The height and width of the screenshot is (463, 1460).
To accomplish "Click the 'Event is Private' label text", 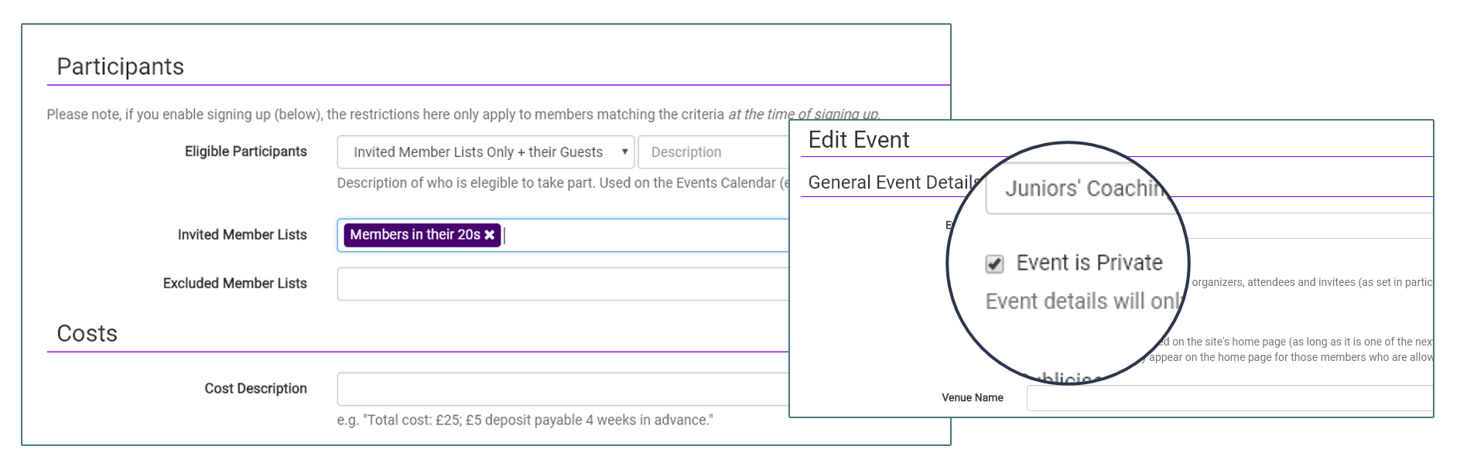I will [x=1089, y=264].
